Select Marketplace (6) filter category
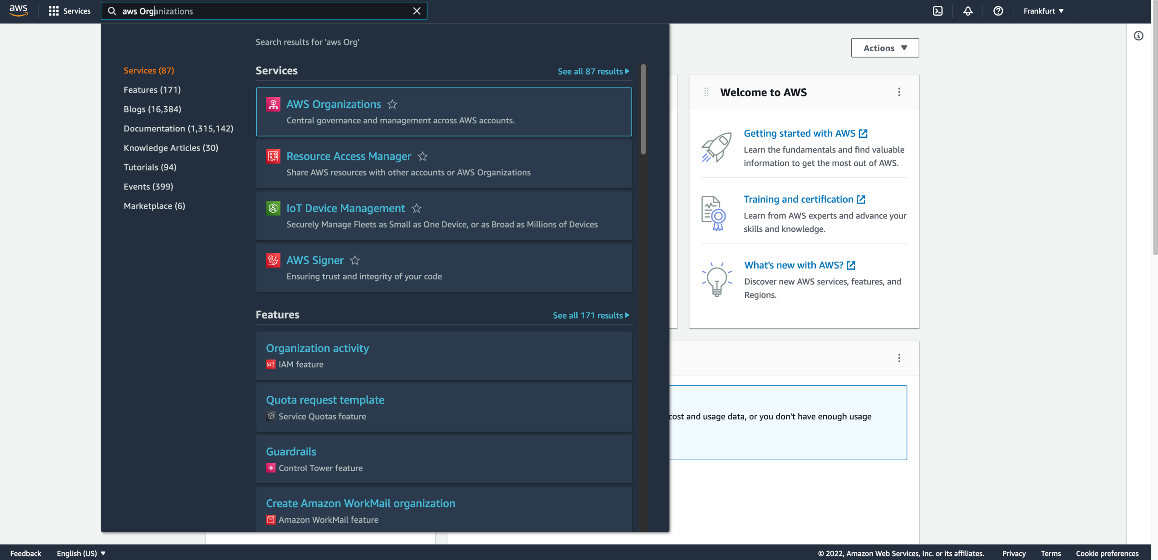1158x560 pixels. coord(154,206)
